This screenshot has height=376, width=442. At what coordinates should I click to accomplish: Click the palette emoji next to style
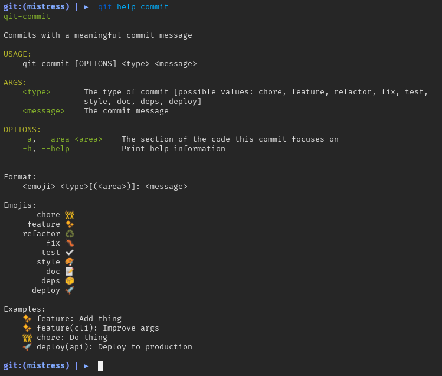coord(70,262)
